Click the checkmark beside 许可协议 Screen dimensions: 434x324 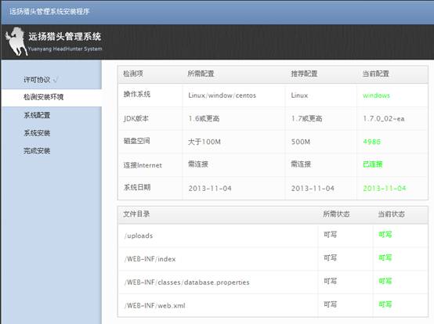pyautogui.click(x=56, y=80)
